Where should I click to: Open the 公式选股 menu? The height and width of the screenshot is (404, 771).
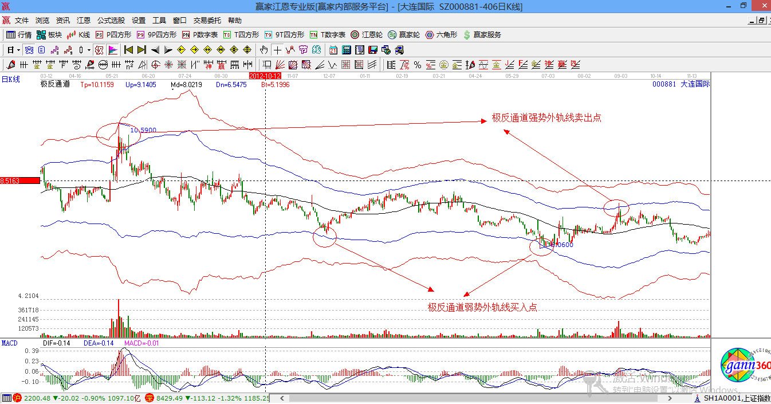111,20
